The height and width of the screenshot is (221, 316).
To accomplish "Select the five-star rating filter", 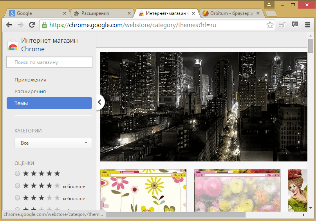I will click(17, 173).
